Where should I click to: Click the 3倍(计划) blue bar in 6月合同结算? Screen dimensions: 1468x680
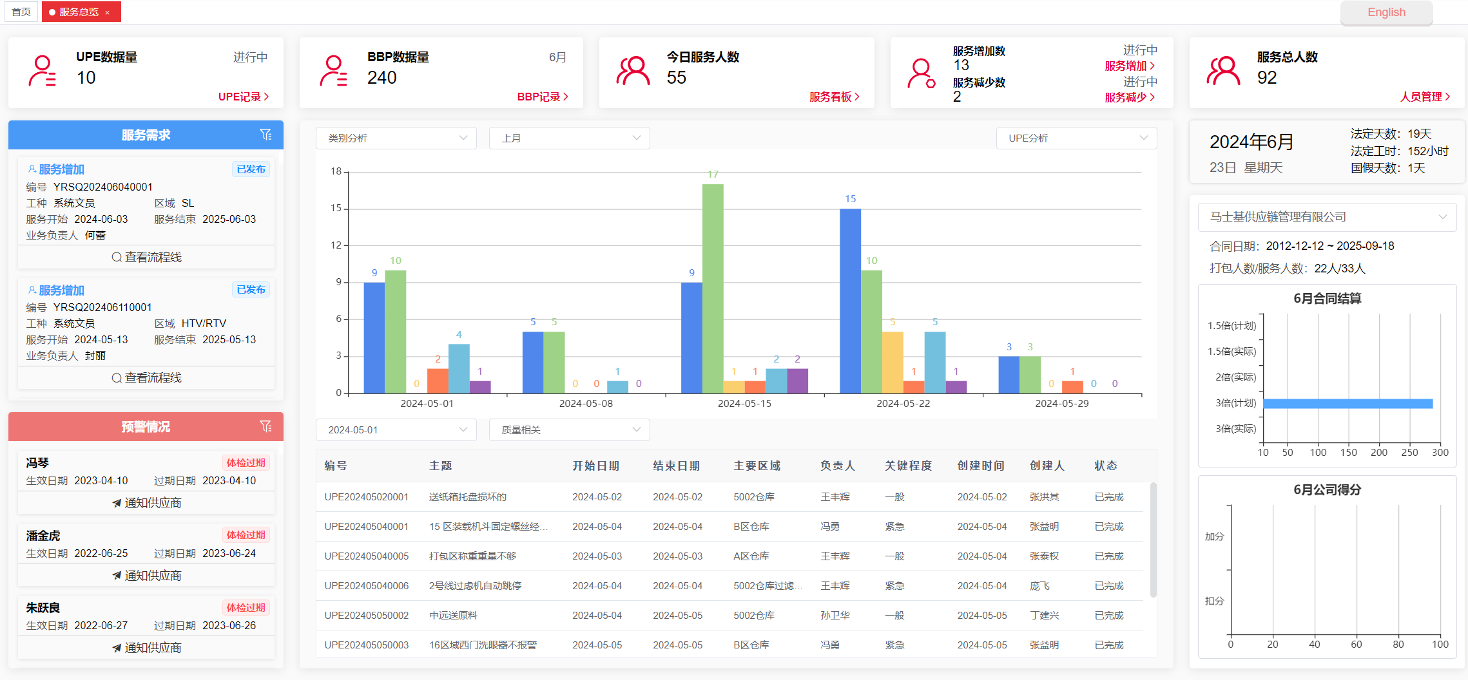1347,404
